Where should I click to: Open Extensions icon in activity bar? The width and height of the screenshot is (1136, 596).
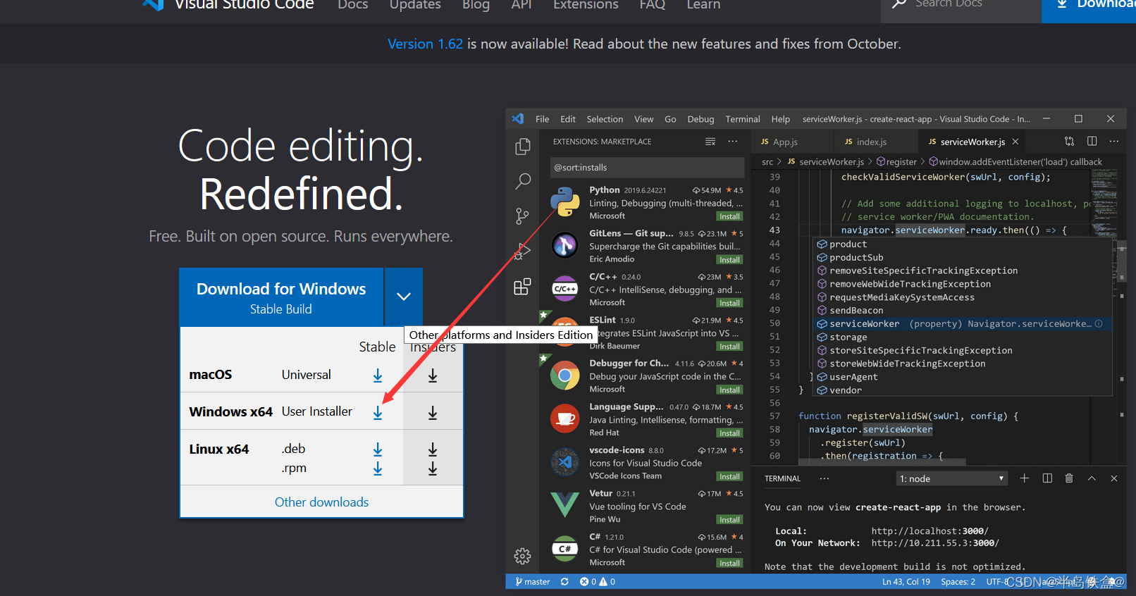pyautogui.click(x=522, y=287)
